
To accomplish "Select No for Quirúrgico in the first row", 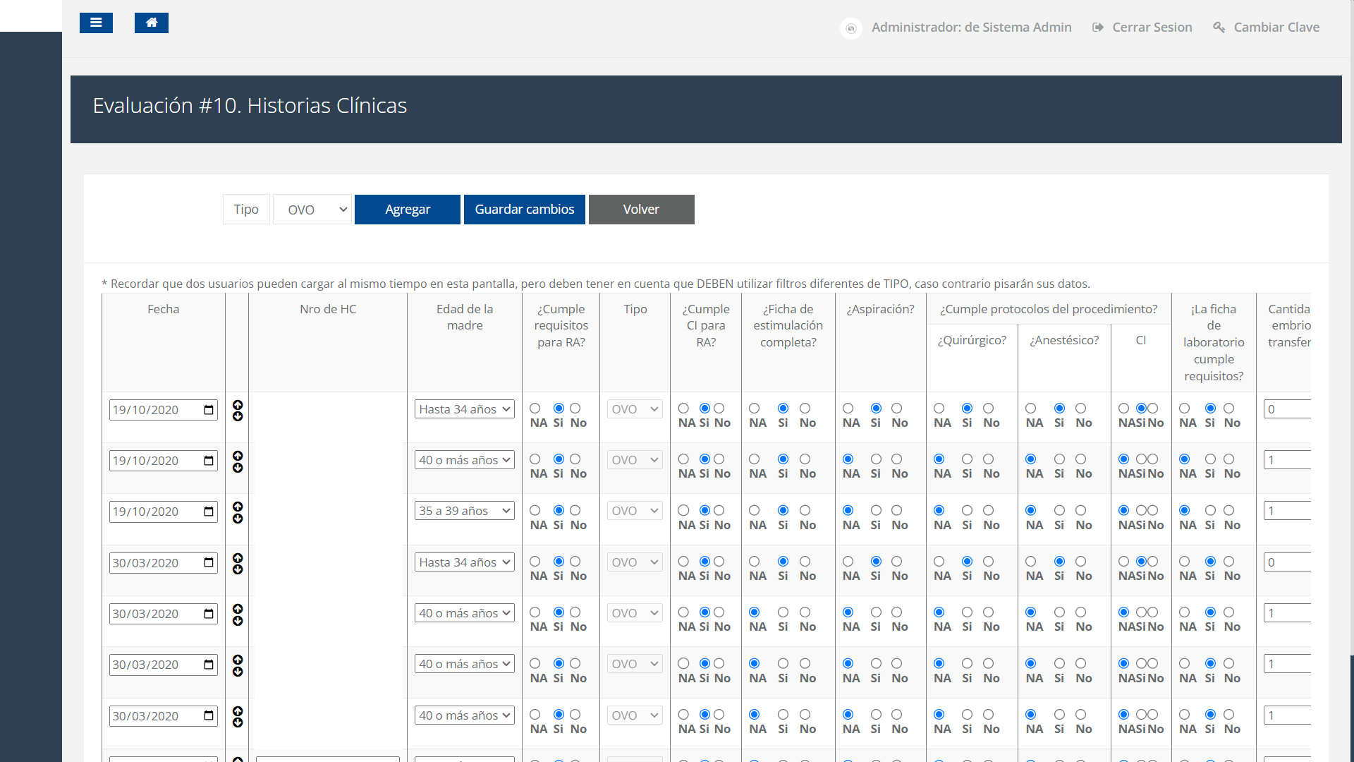I will point(989,409).
